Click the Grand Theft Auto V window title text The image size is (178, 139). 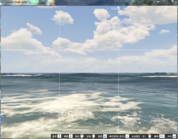pyautogui.click(x=18, y=2)
